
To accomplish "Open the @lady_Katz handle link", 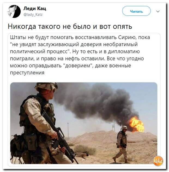I will click(x=33, y=14).
